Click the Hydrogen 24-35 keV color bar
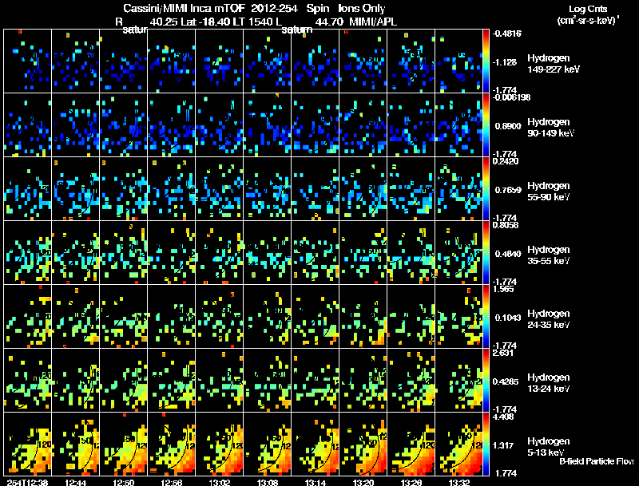Screen dimensions: 639x486 [486, 317]
